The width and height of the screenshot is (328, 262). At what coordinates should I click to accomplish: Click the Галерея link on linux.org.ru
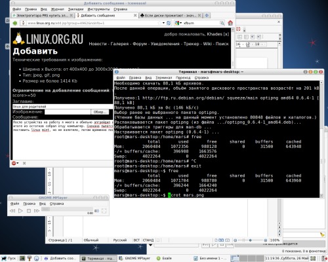pyautogui.click(x=119, y=44)
